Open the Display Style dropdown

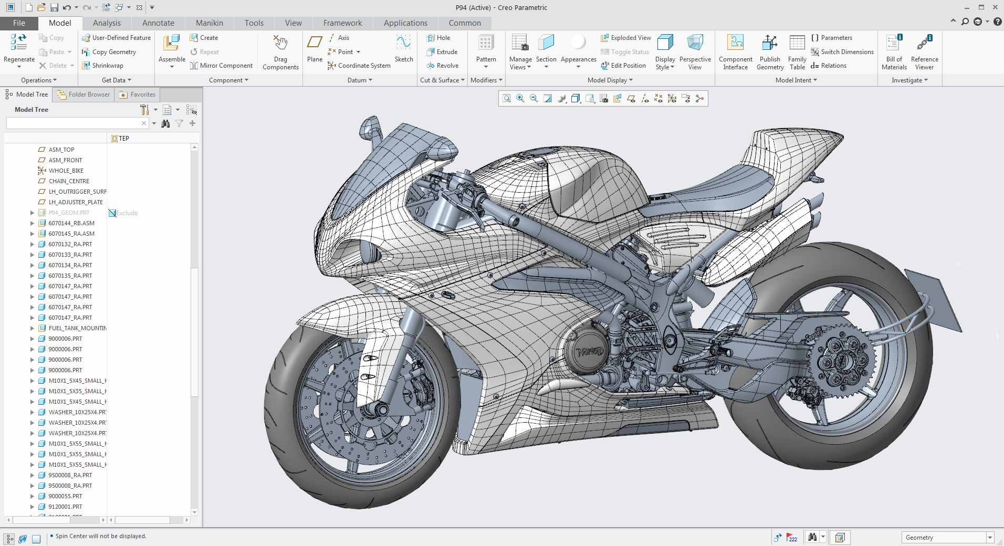665,63
